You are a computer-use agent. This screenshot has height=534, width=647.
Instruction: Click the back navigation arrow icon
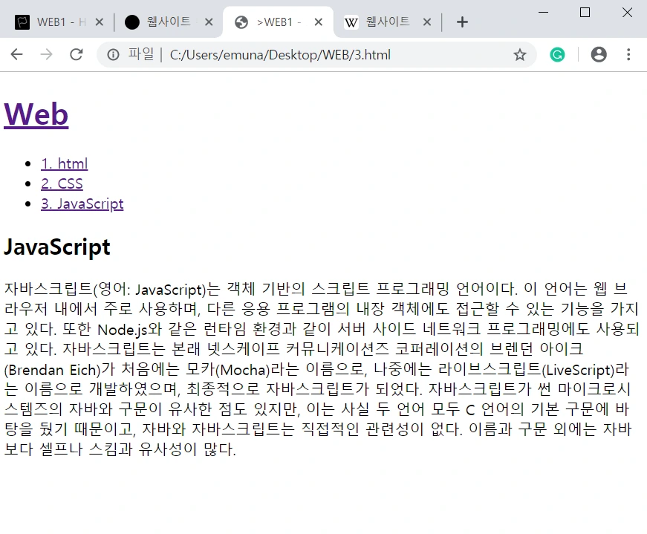16,54
